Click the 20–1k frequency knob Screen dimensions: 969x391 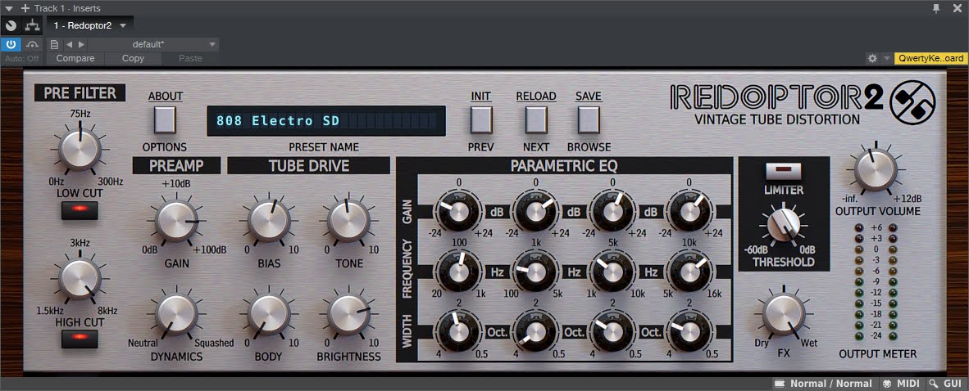(x=458, y=272)
